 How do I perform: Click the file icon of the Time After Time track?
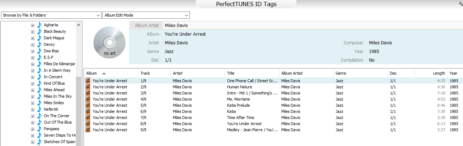[88, 118]
